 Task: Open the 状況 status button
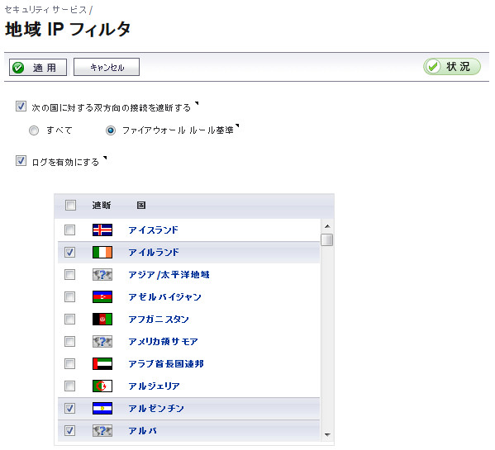[452, 67]
